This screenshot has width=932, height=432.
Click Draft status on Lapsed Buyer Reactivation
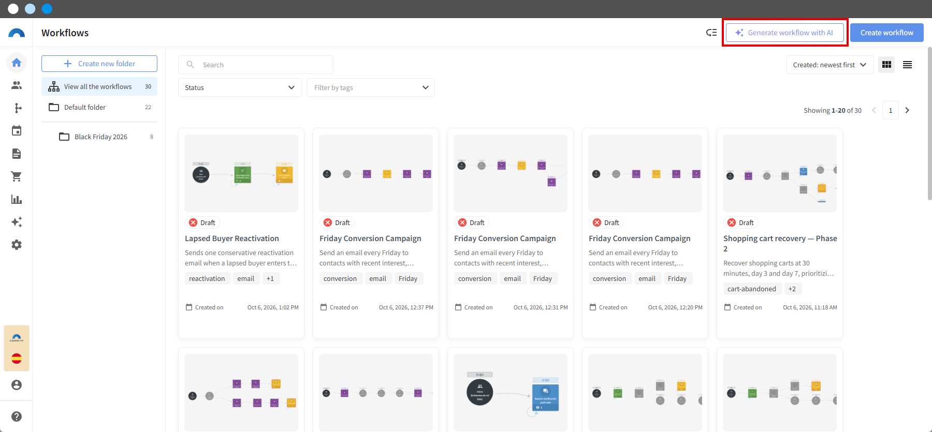tap(202, 222)
